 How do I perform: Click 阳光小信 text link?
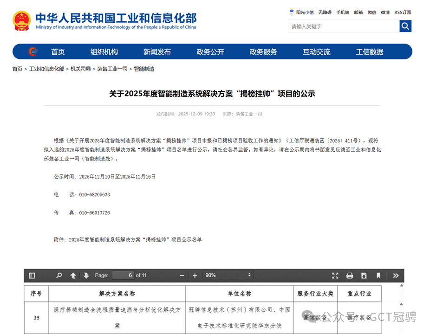click(x=305, y=13)
